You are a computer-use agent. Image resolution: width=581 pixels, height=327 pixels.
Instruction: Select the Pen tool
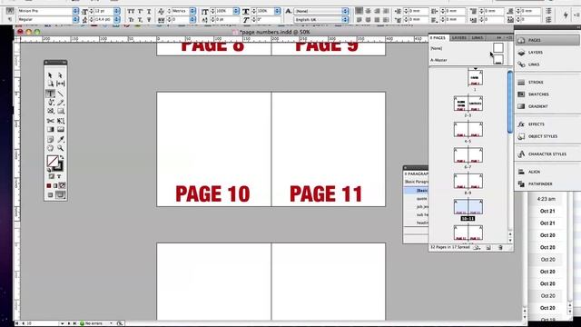click(x=51, y=103)
